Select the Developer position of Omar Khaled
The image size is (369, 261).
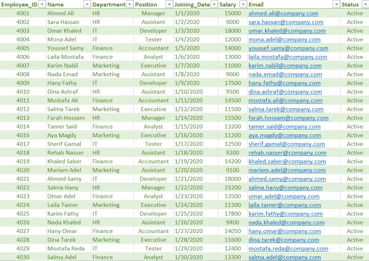click(x=153, y=31)
